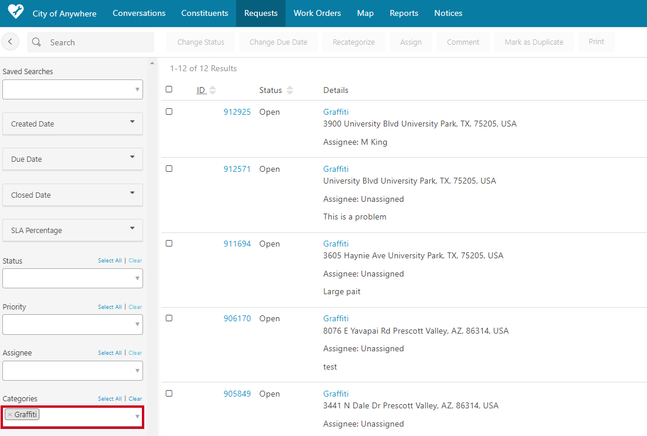Select the checkbox for request 906170

[169, 318]
